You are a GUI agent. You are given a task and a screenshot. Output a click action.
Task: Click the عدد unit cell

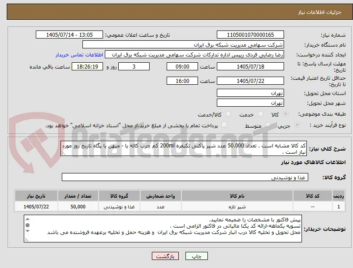[x=160, y=207]
